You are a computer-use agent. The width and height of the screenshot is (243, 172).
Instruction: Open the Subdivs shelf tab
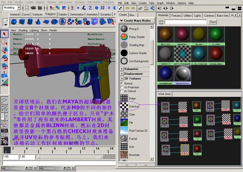(x=63, y=14)
